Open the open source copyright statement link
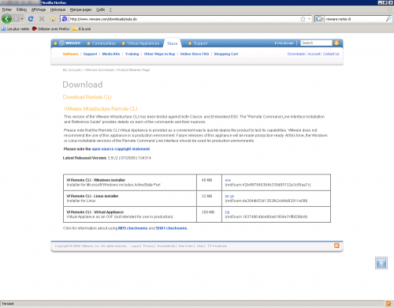 click(121, 149)
